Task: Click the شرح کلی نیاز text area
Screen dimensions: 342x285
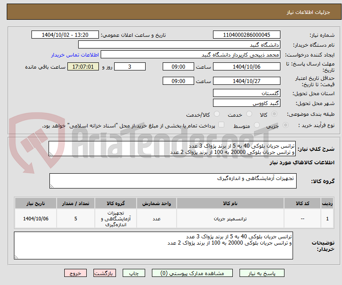Action: point(172,149)
